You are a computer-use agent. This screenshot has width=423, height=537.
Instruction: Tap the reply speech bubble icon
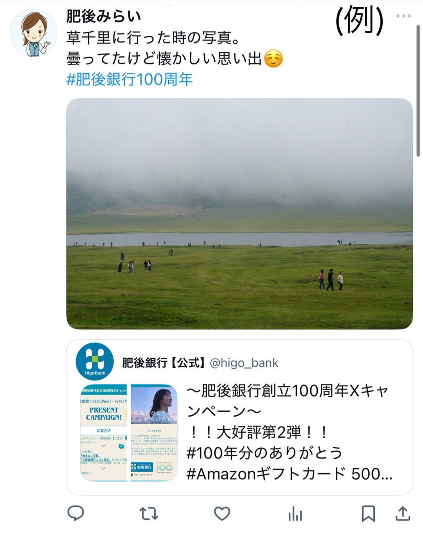(76, 514)
